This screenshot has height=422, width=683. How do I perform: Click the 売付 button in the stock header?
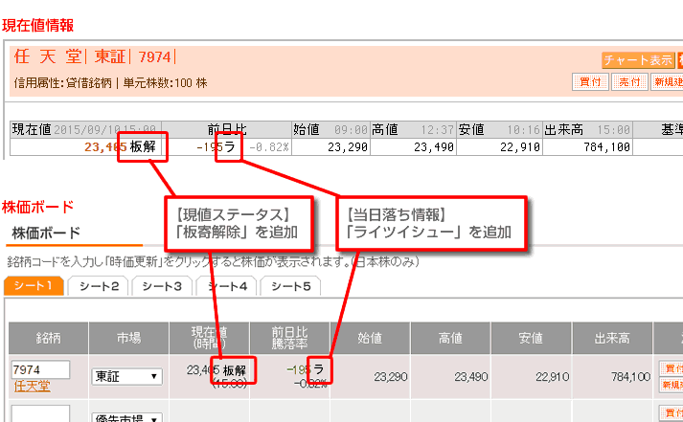[627, 82]
